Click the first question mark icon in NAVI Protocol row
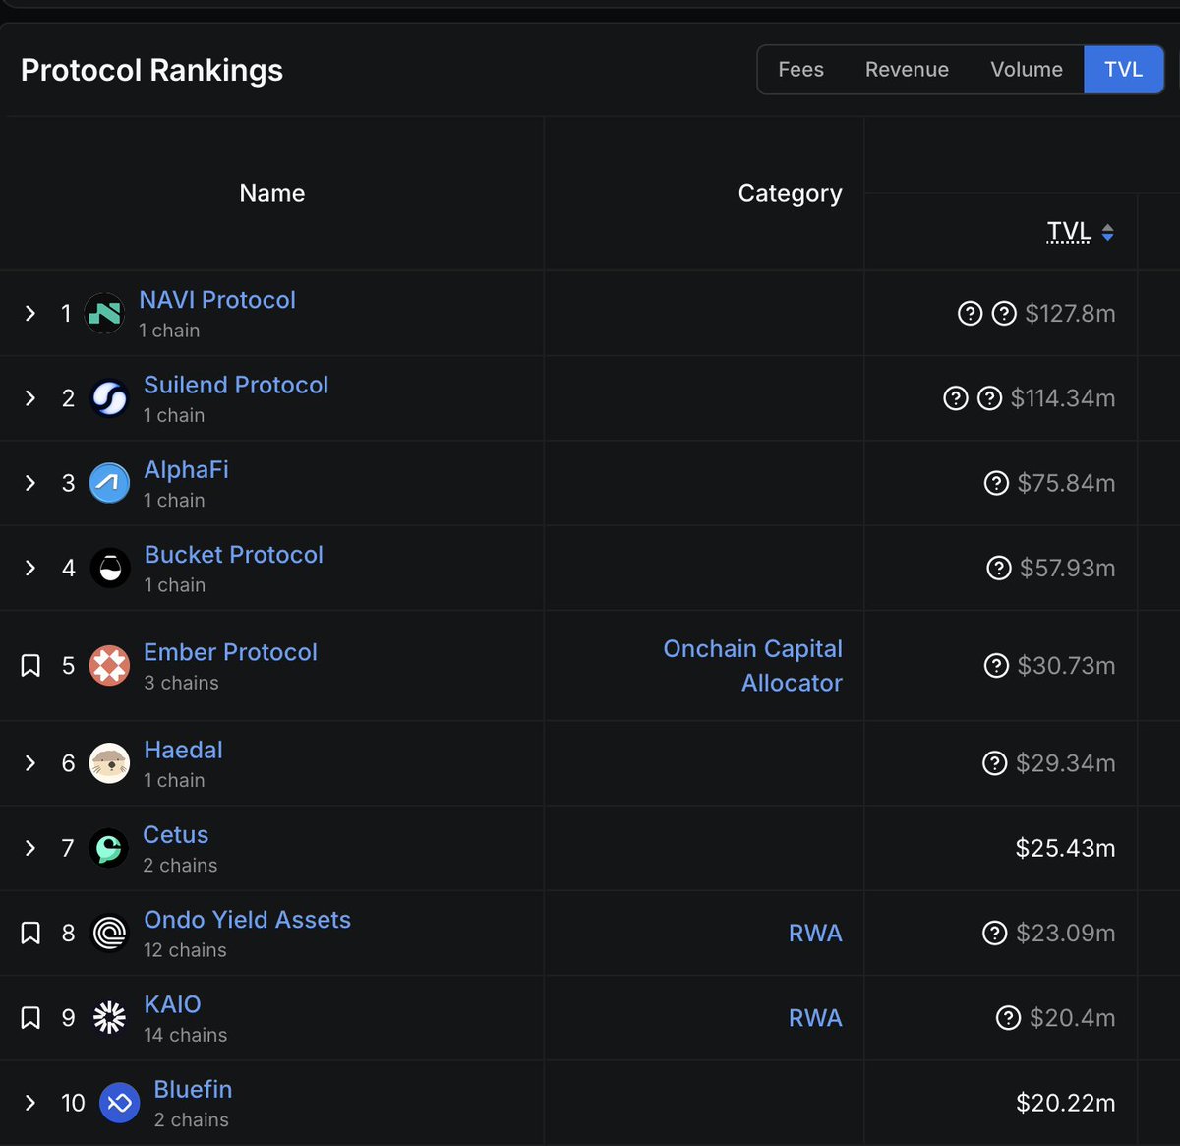The width and height of the screenshot is (1180, 1146). 970,314
